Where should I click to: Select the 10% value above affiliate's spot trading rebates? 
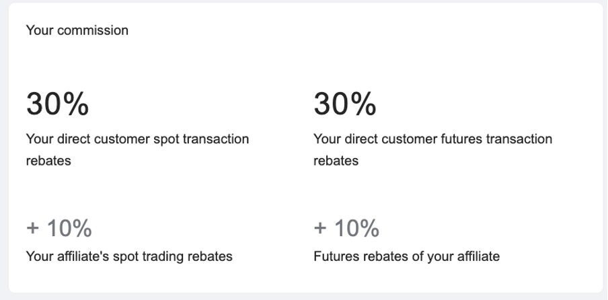pos(69,228)
